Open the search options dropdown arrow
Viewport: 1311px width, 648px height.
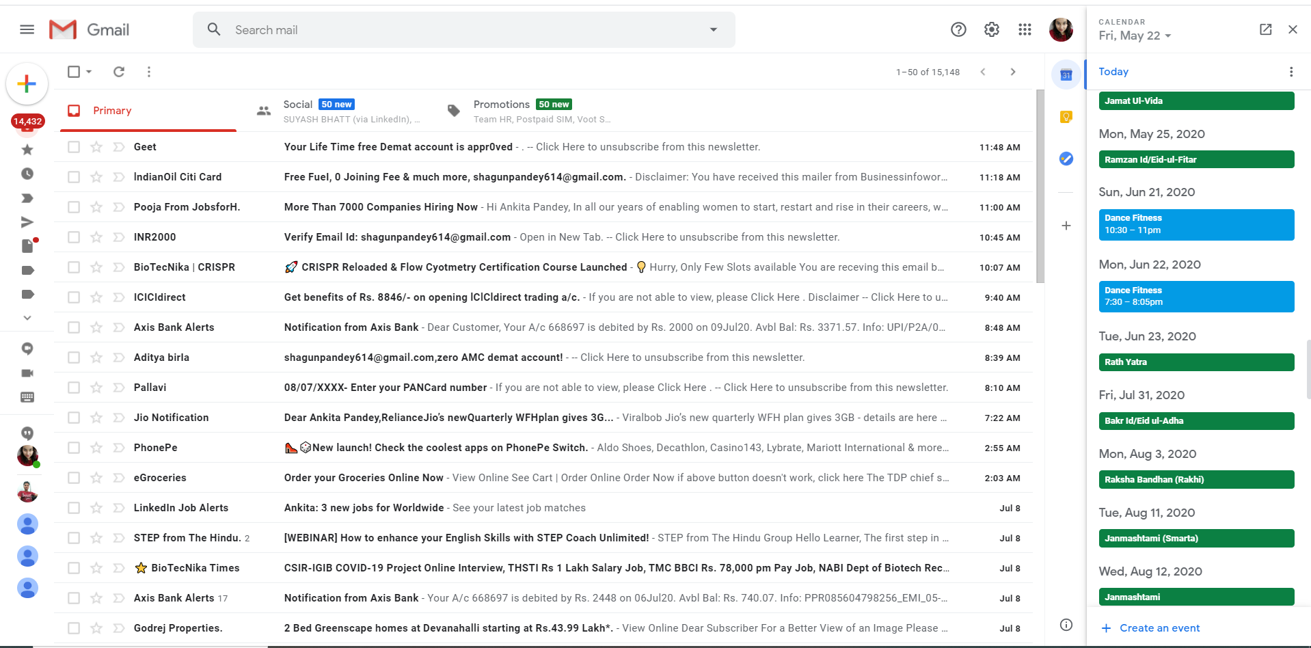[713, 29]
